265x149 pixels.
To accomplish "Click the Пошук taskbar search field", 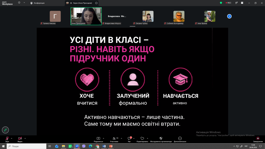I will [27, 146].
